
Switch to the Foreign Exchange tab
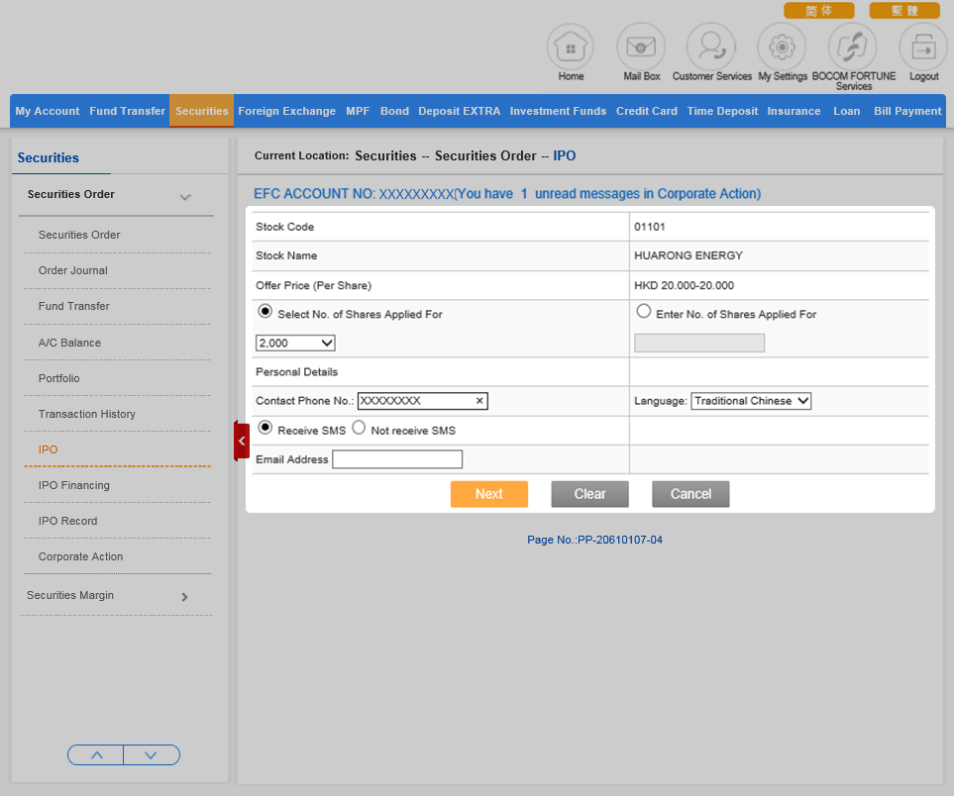(286, 111)
